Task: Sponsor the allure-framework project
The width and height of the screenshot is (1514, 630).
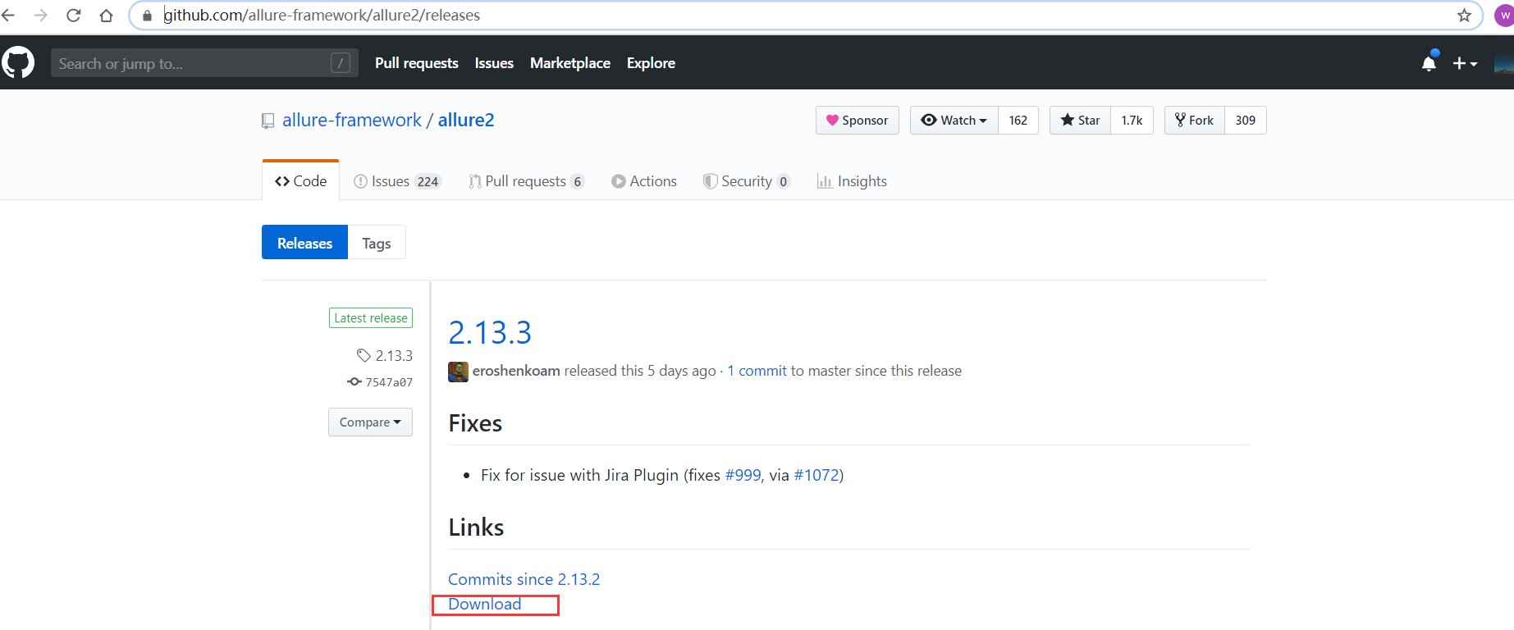Action: click(857, 121)
